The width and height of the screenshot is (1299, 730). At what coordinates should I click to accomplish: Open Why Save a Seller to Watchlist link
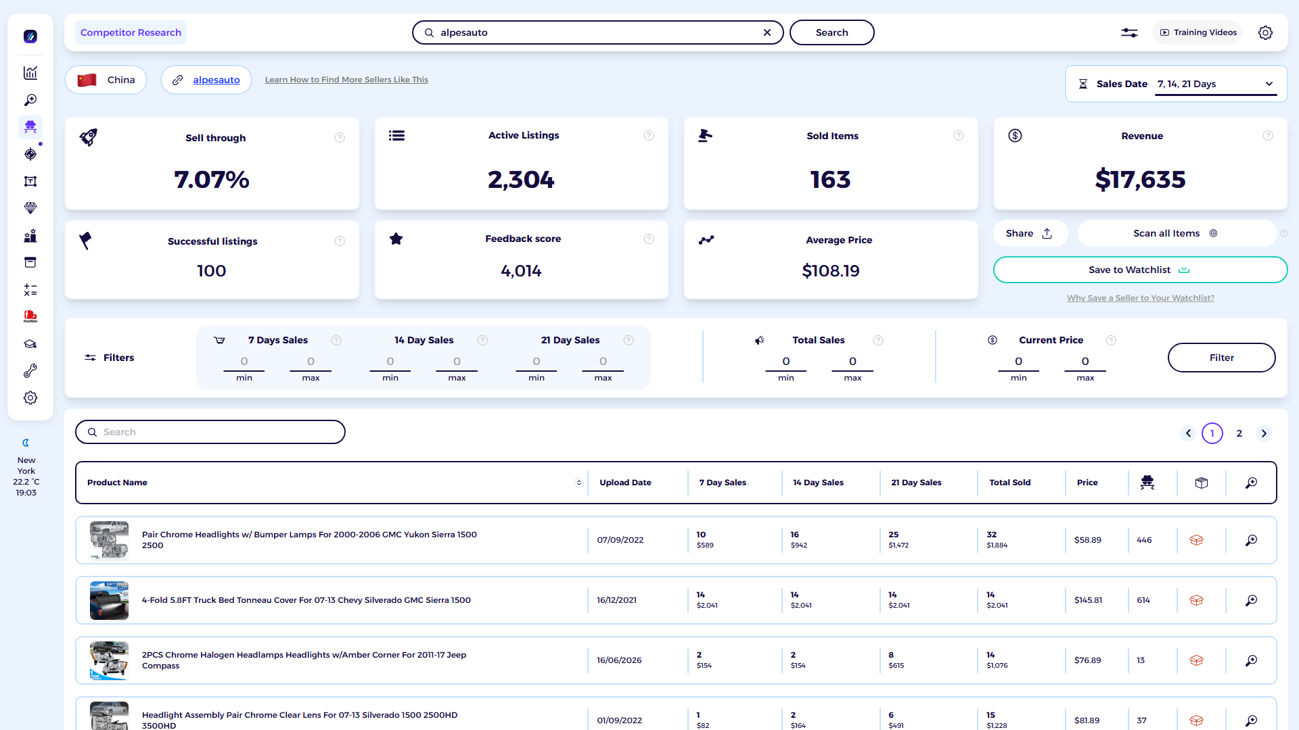pyautogui.click(x=1141, y=298)
